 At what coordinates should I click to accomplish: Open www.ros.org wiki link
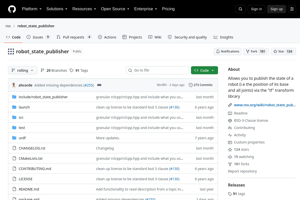tap(265, 105)
